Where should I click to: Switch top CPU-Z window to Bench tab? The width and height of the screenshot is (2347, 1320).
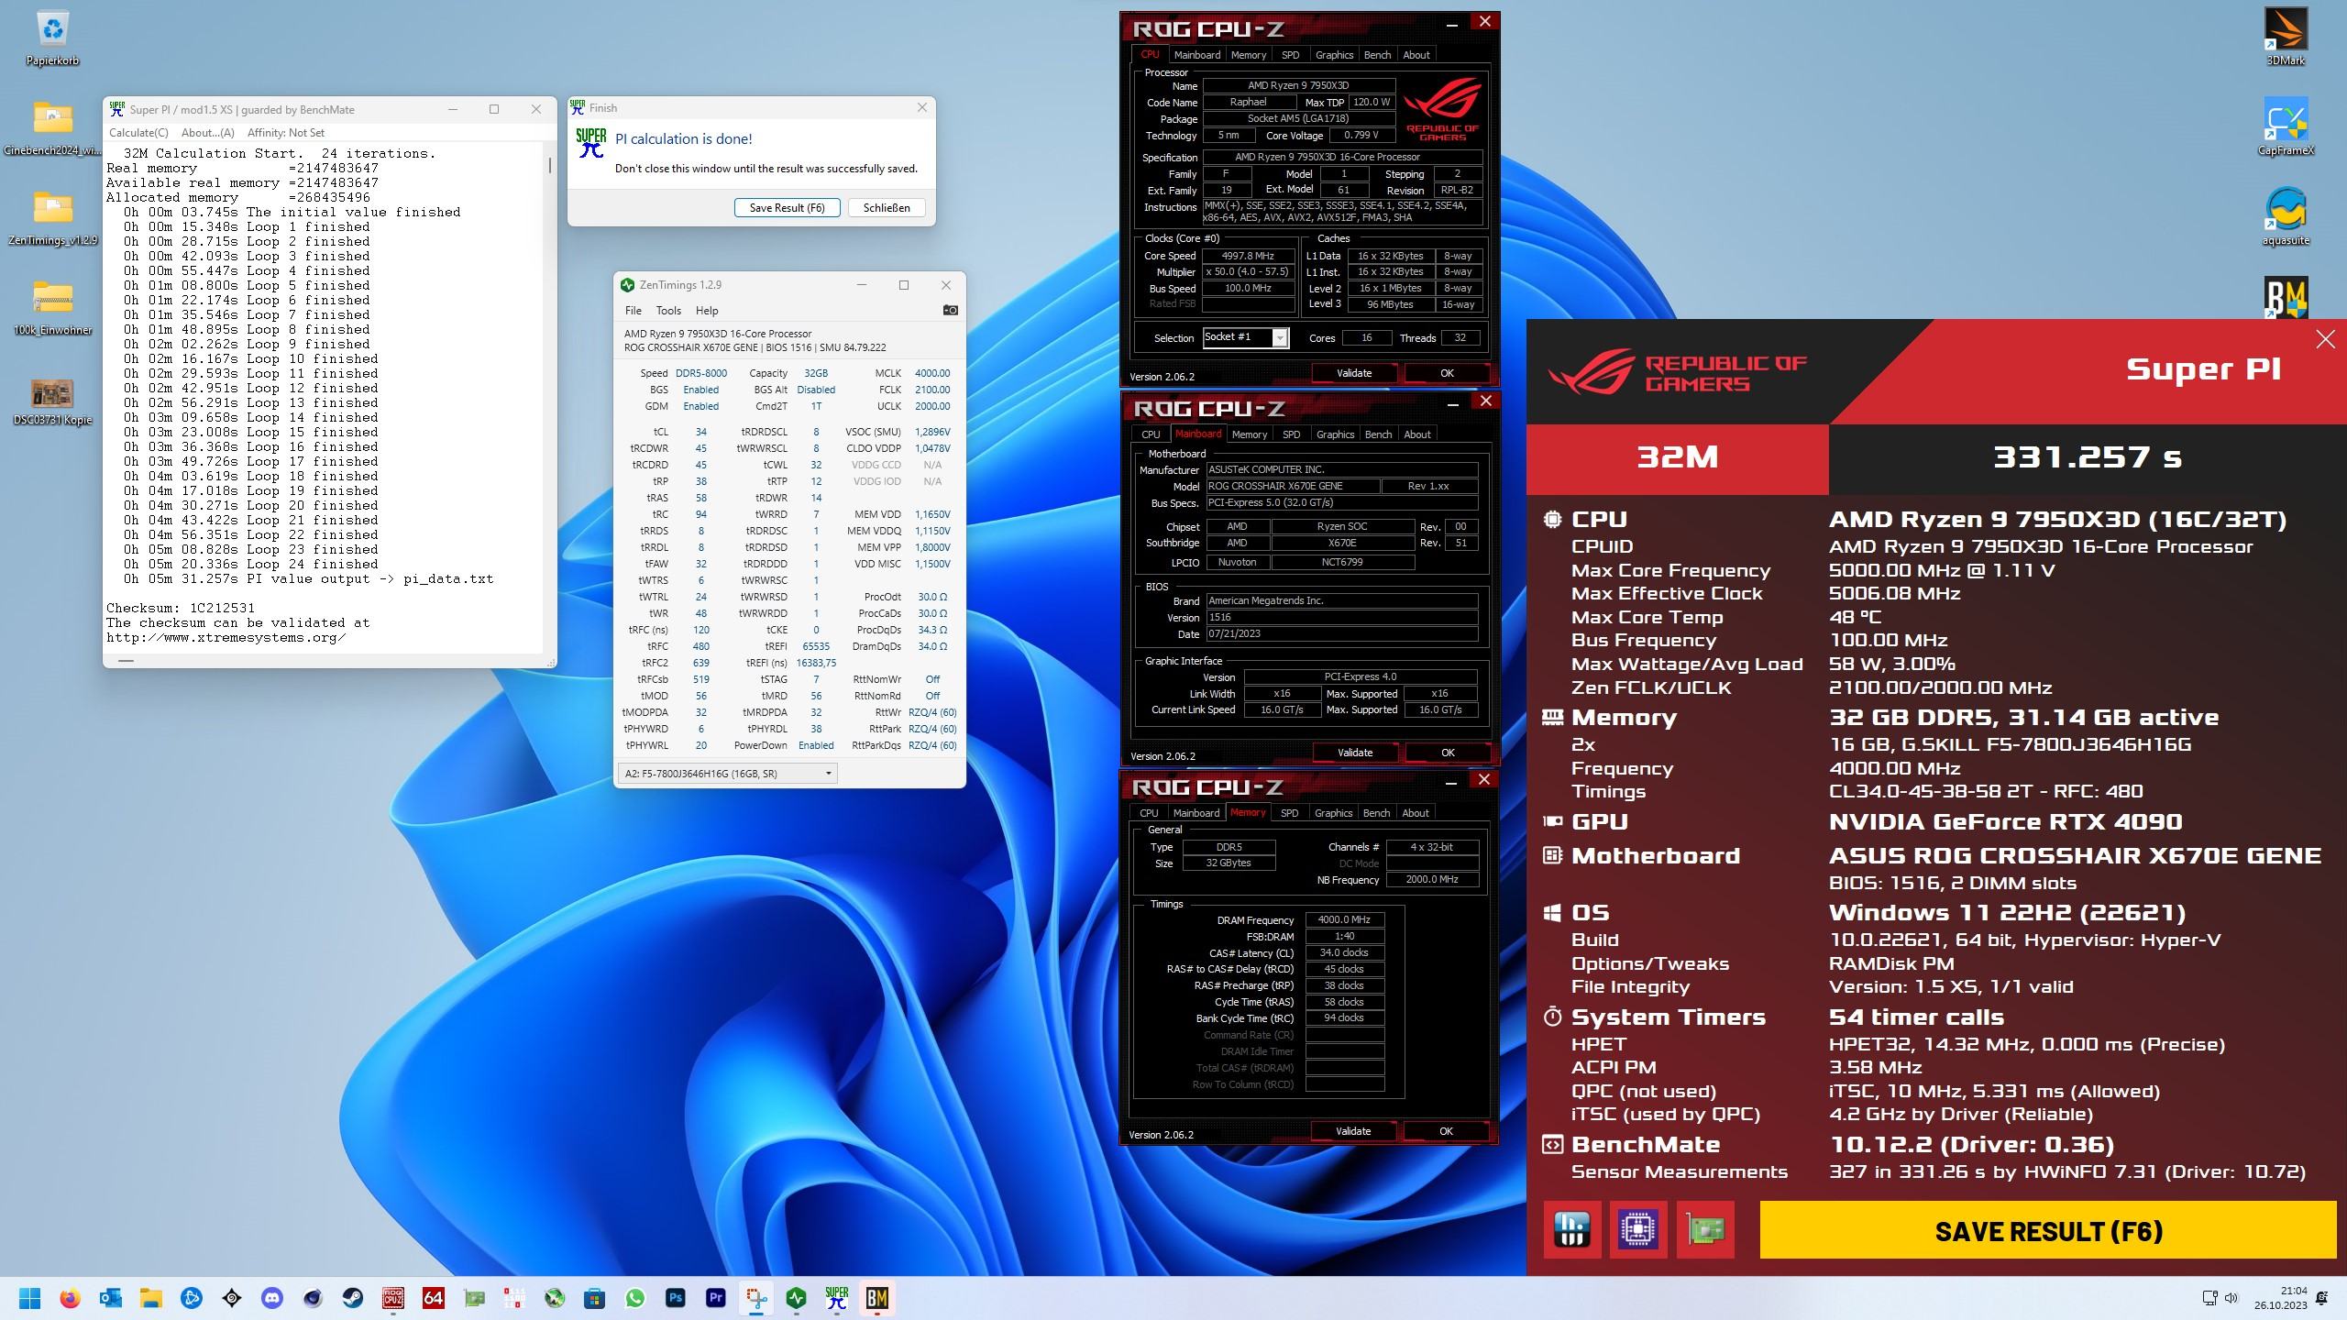pos(1377,55)
